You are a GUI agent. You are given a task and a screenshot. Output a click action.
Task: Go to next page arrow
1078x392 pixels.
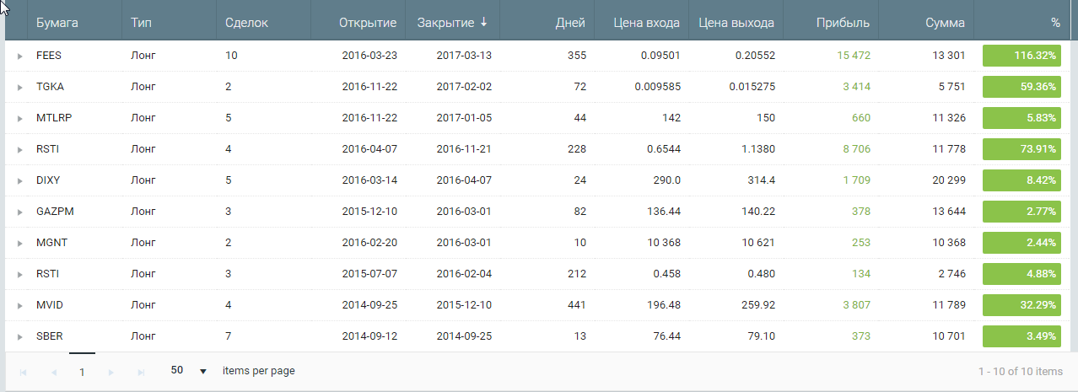coord(110,372)
